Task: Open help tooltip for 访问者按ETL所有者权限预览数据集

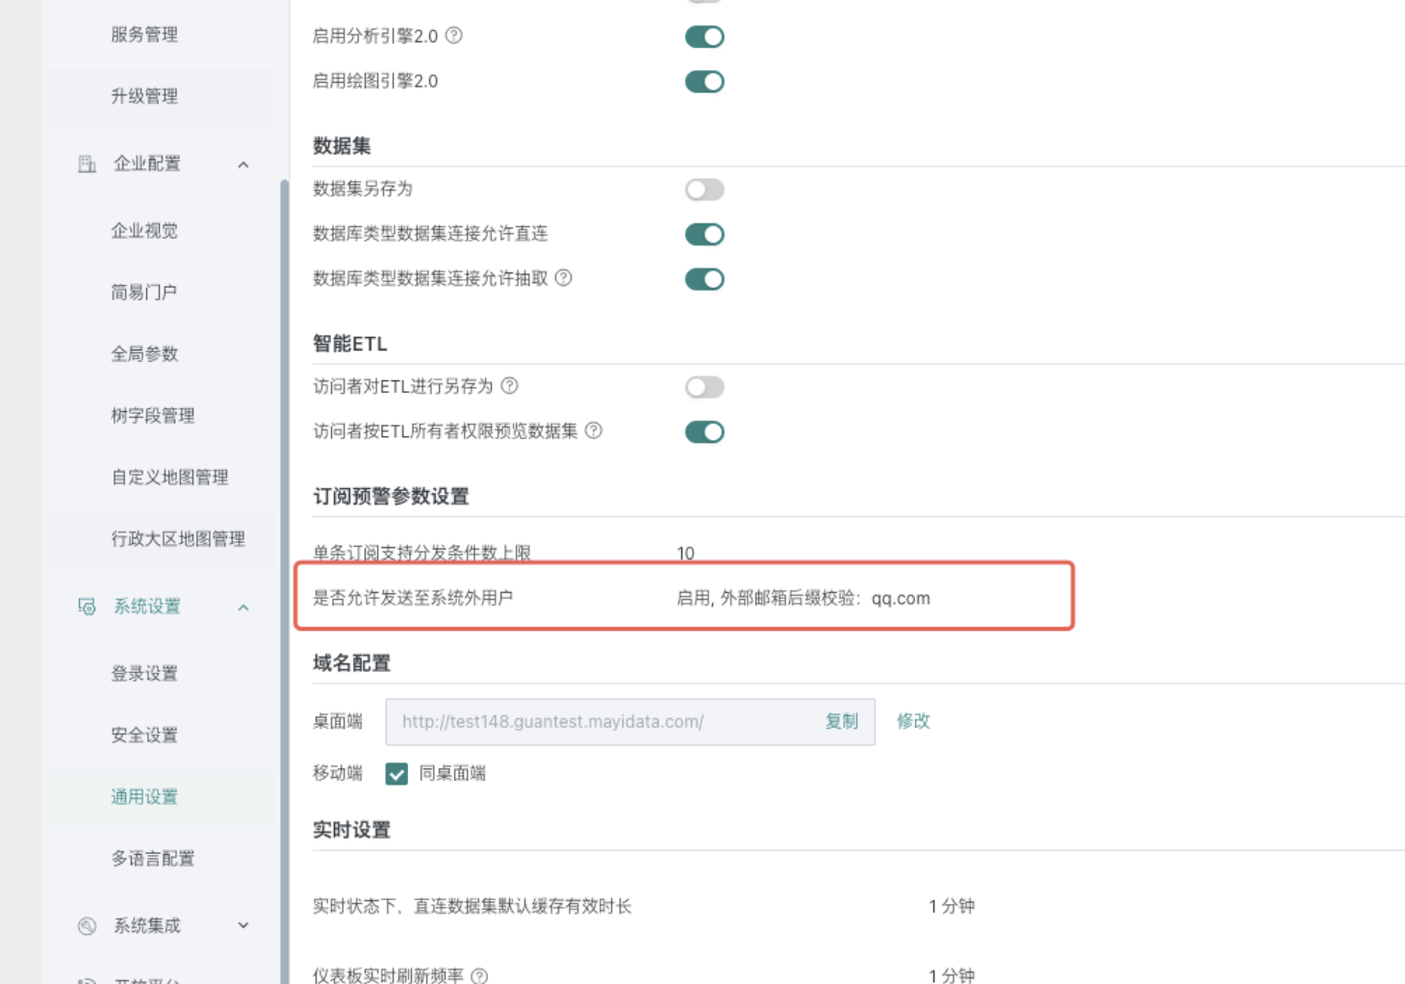Action: pos(596,431)
